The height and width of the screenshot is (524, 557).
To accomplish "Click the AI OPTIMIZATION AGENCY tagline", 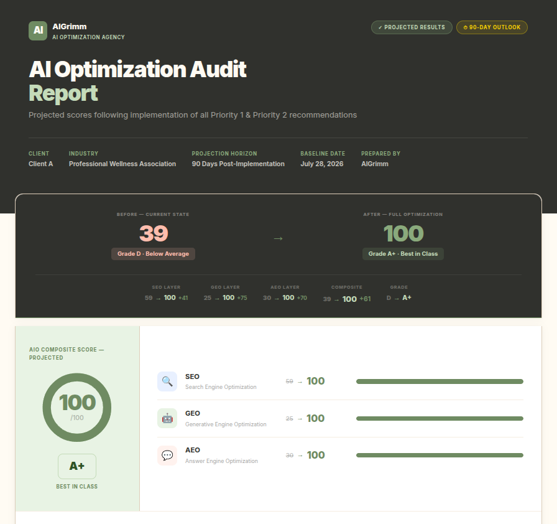I will point(88,37).
